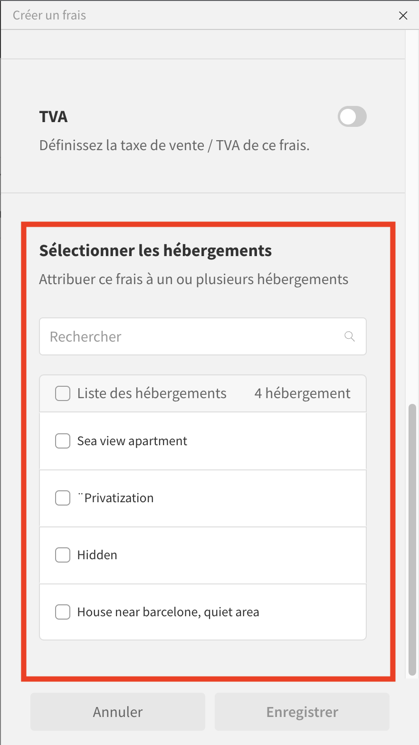Image resolution: width=419 pixels, height=745 pixels.
Task: Click the 4 hébergement count label
Action: (302, 393)
